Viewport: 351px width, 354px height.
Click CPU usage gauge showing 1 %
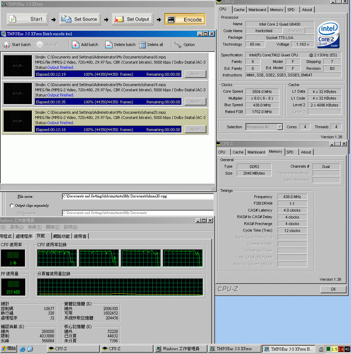click(13, 258)
